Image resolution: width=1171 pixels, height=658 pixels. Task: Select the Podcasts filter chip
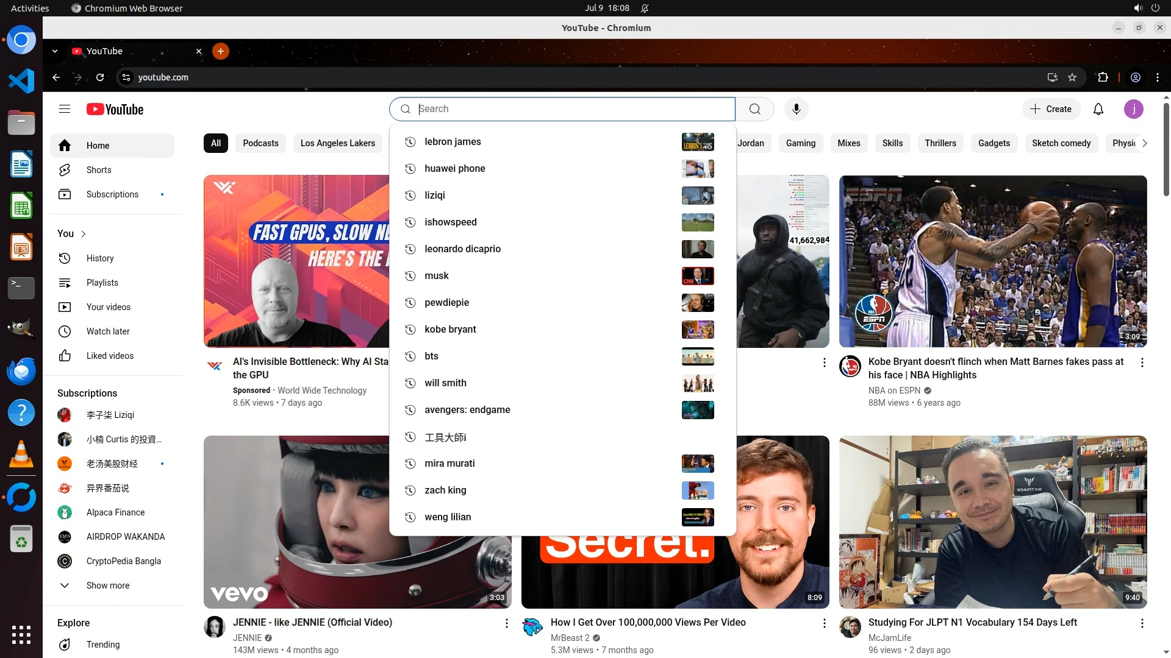[x=260, y=143]
